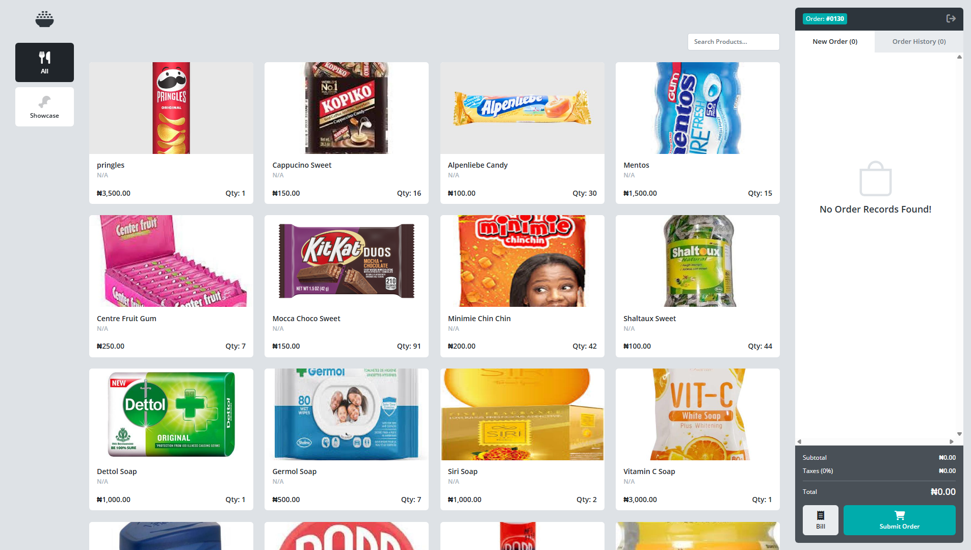
Task: Select the All category with cutlery icon
Action: [x=44, y=62]
